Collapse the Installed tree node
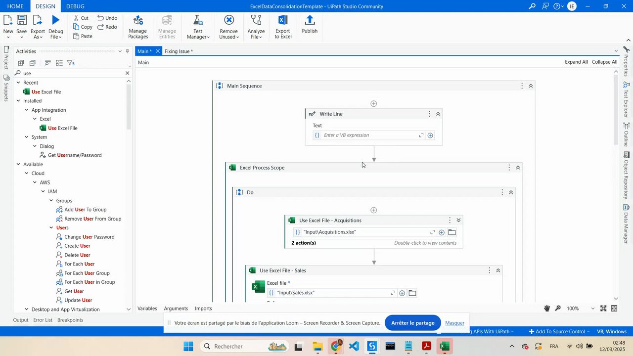Viewport: 633px width, 356px height. tap(19, 101)
